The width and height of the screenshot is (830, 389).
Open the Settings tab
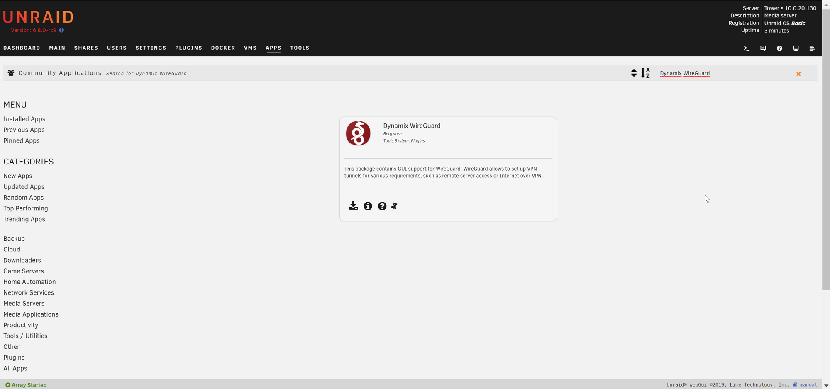pyautogui.click(x=151, y=48)
